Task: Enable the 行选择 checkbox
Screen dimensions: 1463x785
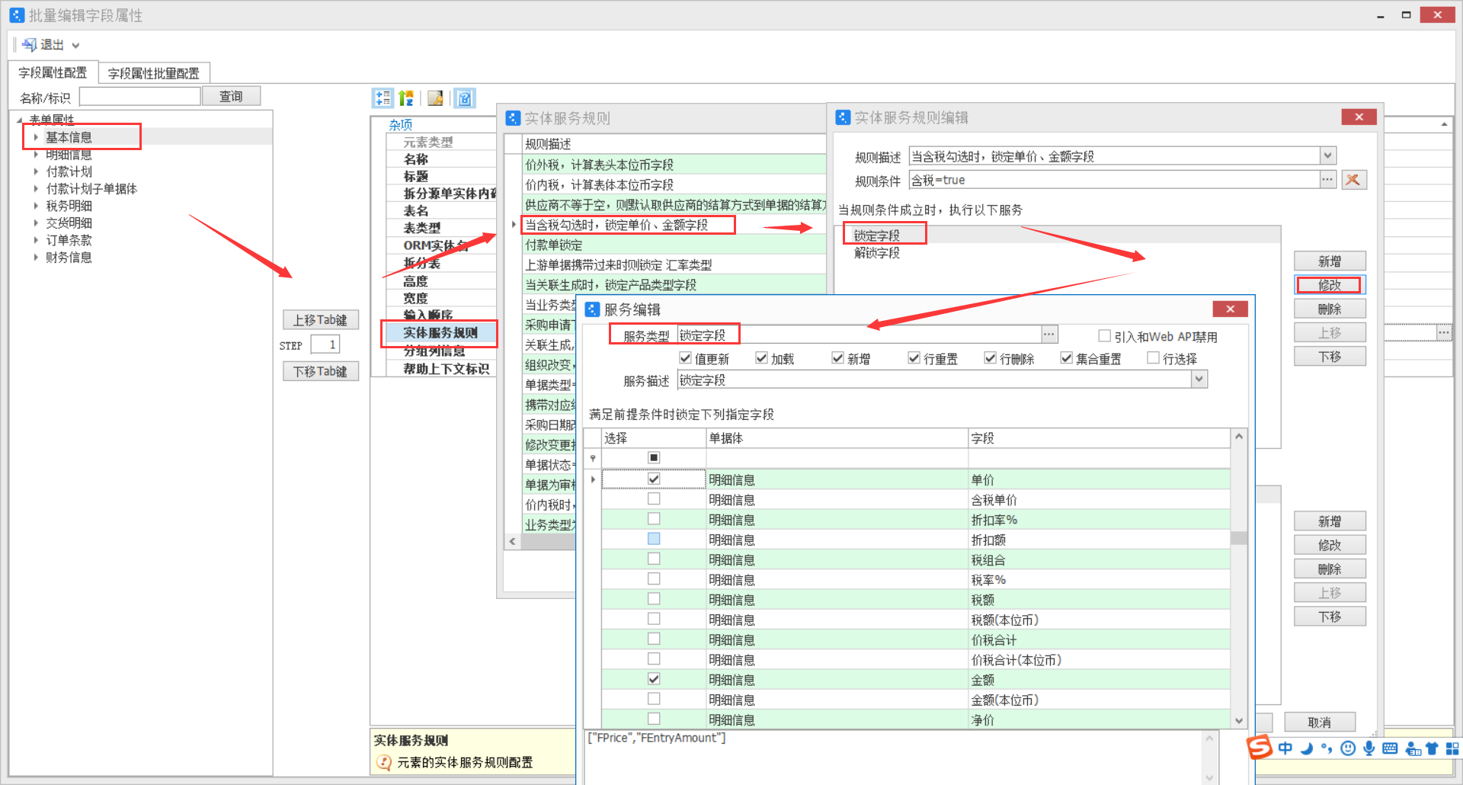Action: [x=1154, y=358]
